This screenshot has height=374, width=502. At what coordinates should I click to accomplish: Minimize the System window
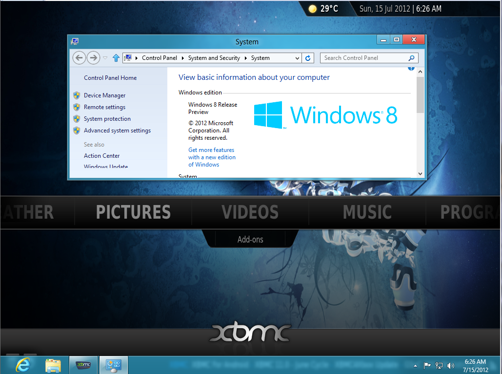(383, 39)
